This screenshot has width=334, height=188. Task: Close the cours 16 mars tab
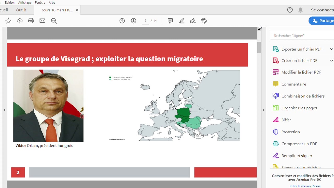coord(77,10)
